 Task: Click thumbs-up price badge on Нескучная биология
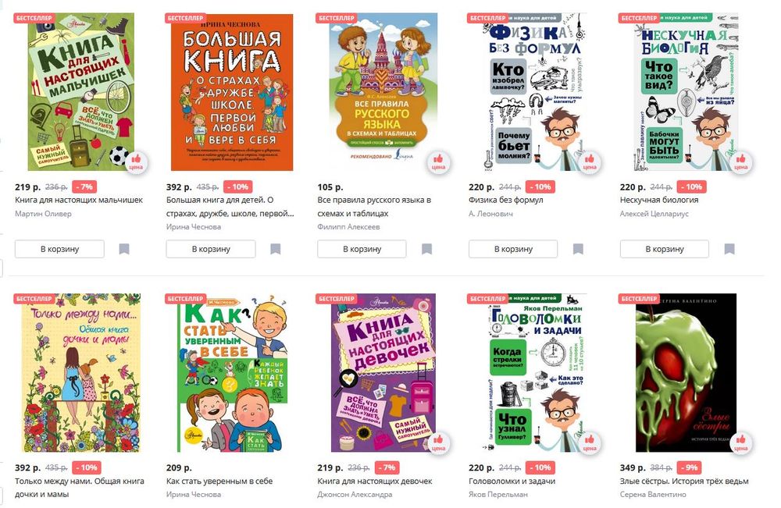[x=741, y=162]
